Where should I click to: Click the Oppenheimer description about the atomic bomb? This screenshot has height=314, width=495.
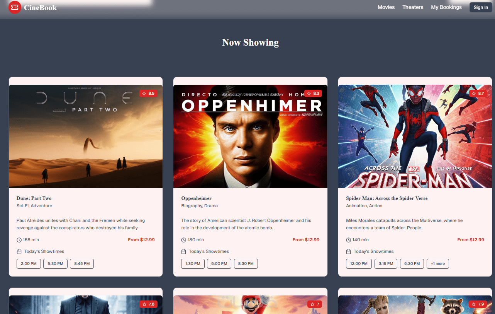pos(246,224)
